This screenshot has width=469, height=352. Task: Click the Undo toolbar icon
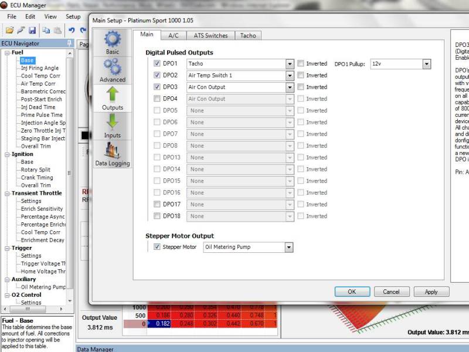[x=72, y=31]
